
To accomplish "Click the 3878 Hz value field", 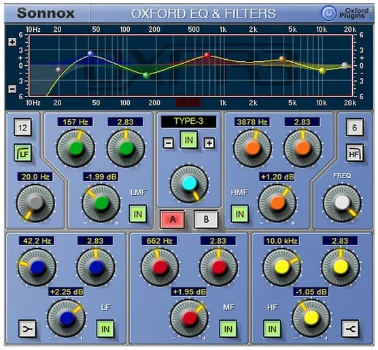I will point(252,122).
